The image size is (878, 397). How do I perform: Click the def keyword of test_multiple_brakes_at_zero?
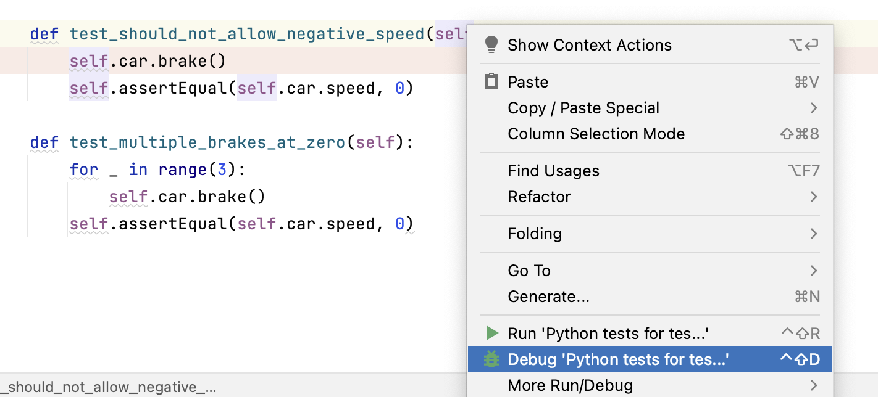coord(43,142)
